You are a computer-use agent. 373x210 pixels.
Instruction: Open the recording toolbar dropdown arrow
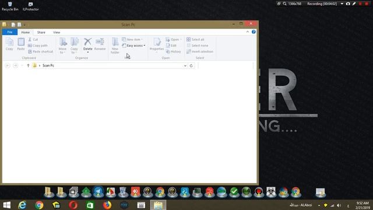click(x=342, y=3)
